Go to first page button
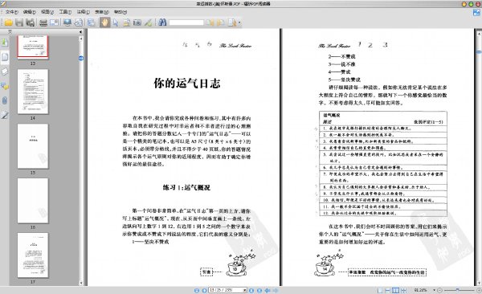 click(x=197, y=290)
